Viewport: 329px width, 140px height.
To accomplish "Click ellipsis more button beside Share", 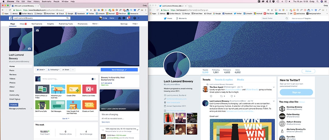I will pyautogui.click(x=73, y=70).
